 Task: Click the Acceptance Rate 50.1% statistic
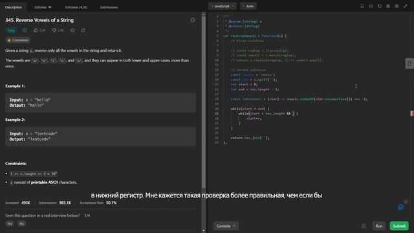coord(98,203)
